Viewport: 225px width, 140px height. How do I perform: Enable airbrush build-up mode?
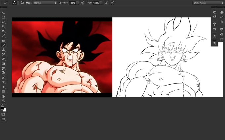106,3
